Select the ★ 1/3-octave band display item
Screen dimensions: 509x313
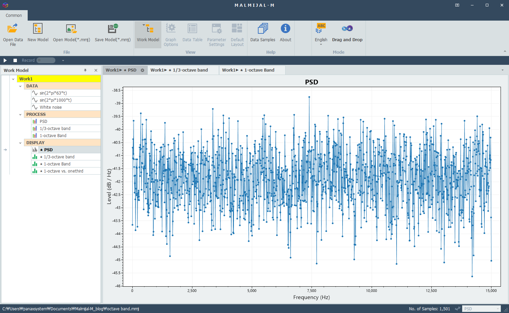(66, 157)
